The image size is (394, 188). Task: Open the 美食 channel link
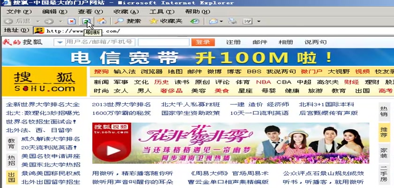[221, 91]
